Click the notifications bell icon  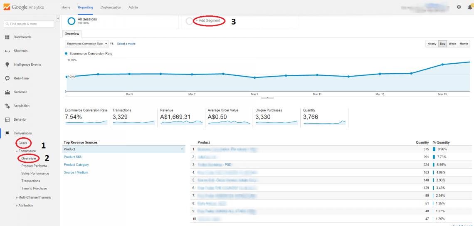click(x=470, y=7)
